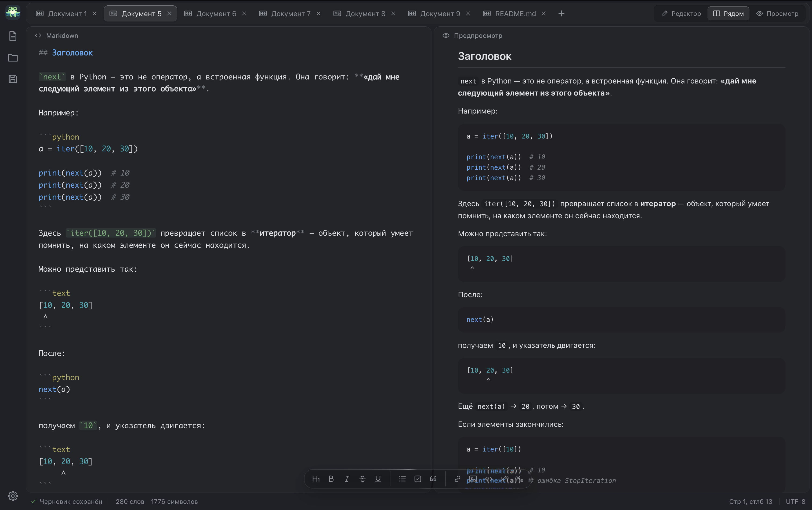The width and height of the screenshot is (812, 510).
Task: Apply underline formatting from floating toolbar
Action: pos(378,479)
